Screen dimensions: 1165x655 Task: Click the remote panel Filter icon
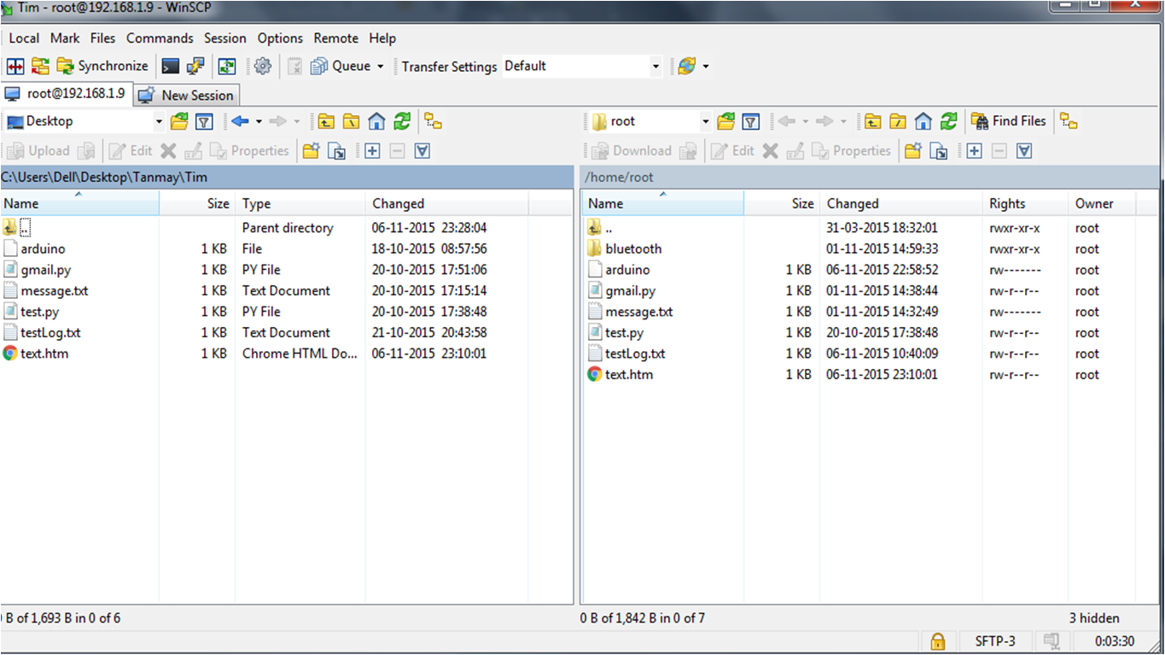(x=750, y=121)
